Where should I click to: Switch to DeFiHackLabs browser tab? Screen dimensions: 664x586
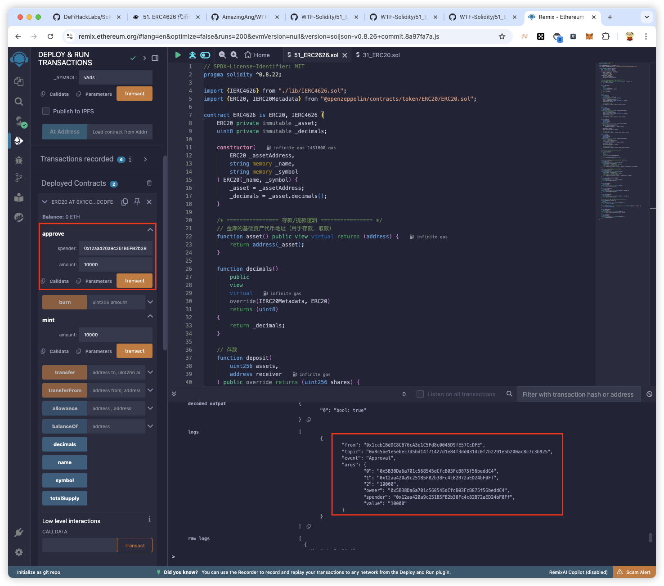[87, 17]
